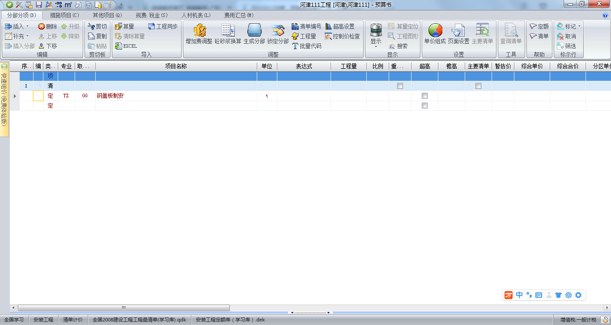Click the wrench tools quick-access icon
The width and height of the screenshot is (611, 325).
click(x=19, y=4)
